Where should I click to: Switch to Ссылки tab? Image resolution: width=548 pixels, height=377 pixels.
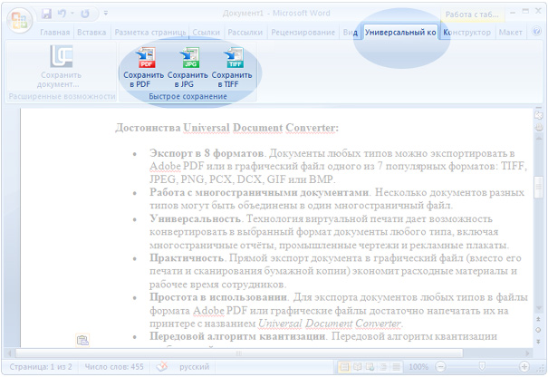(207, 33)
